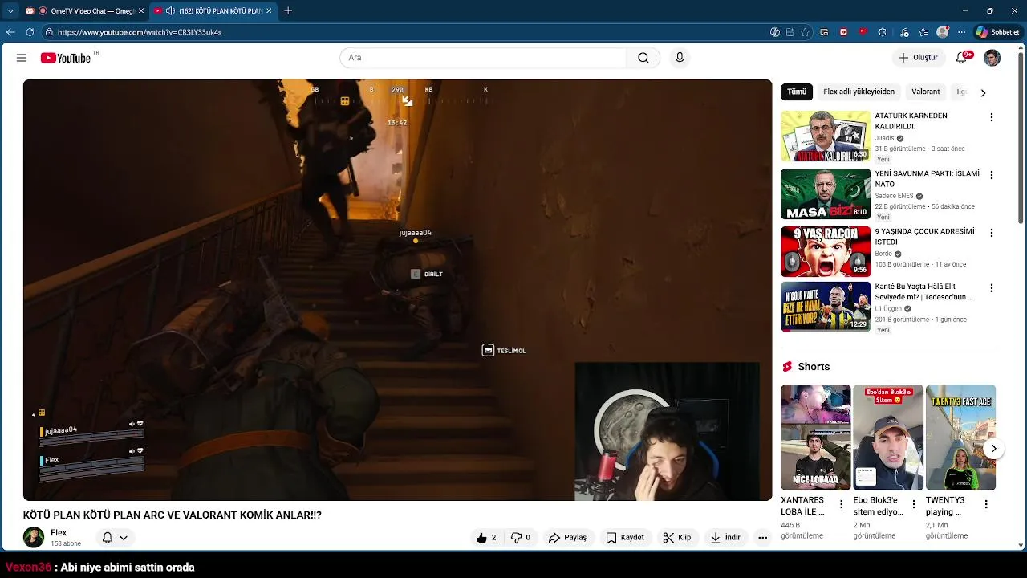Viewport: 1027px width, 578px height.
Task: Start voice search with the microphone
Action: coord(680,58)
